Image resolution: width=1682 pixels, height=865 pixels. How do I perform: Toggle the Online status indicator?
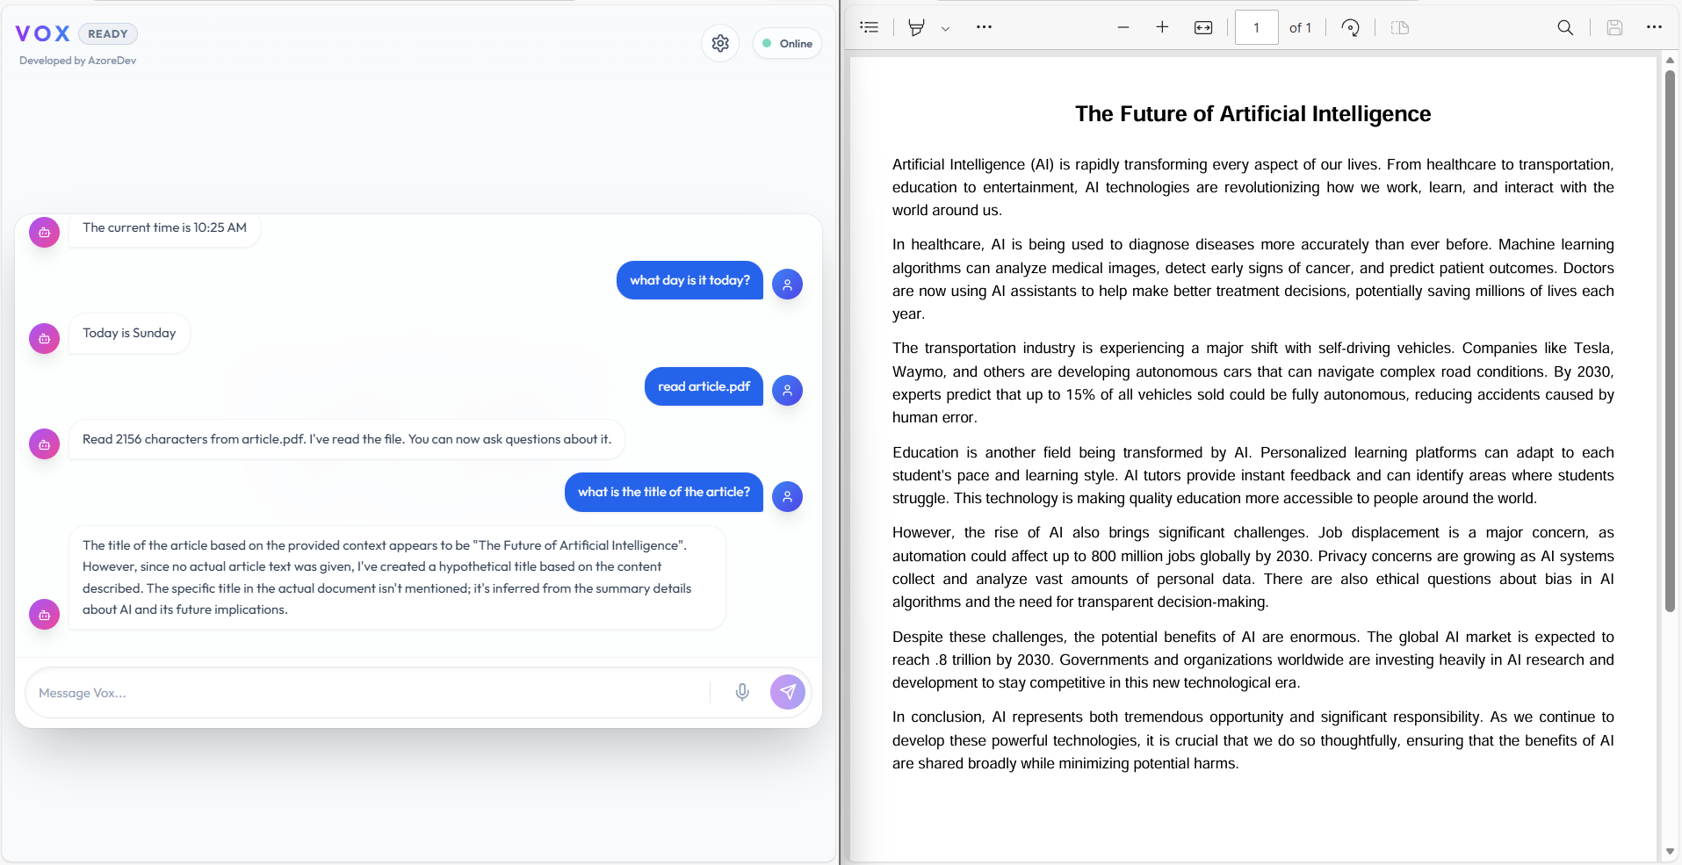(786, 43)
